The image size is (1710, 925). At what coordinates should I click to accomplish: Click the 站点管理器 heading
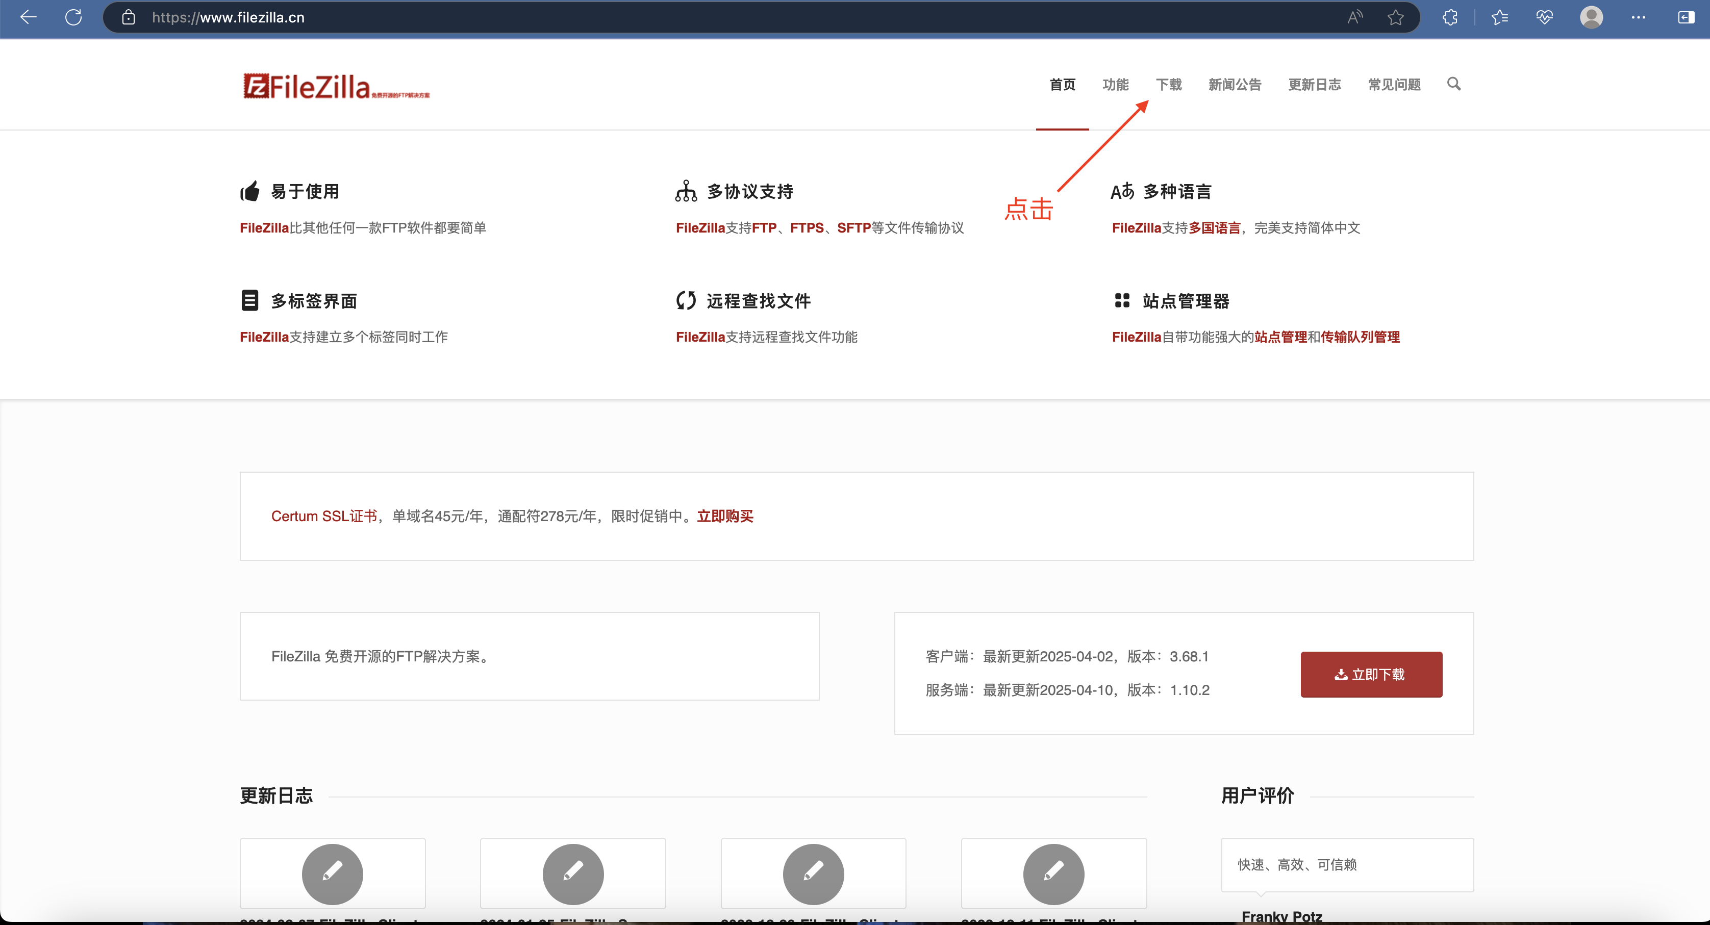pyautogui.click(x=1186, y=300)
